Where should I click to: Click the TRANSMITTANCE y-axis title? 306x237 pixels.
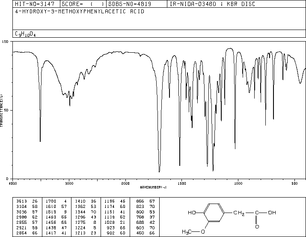pyautogui.click(x=1, y=111)
